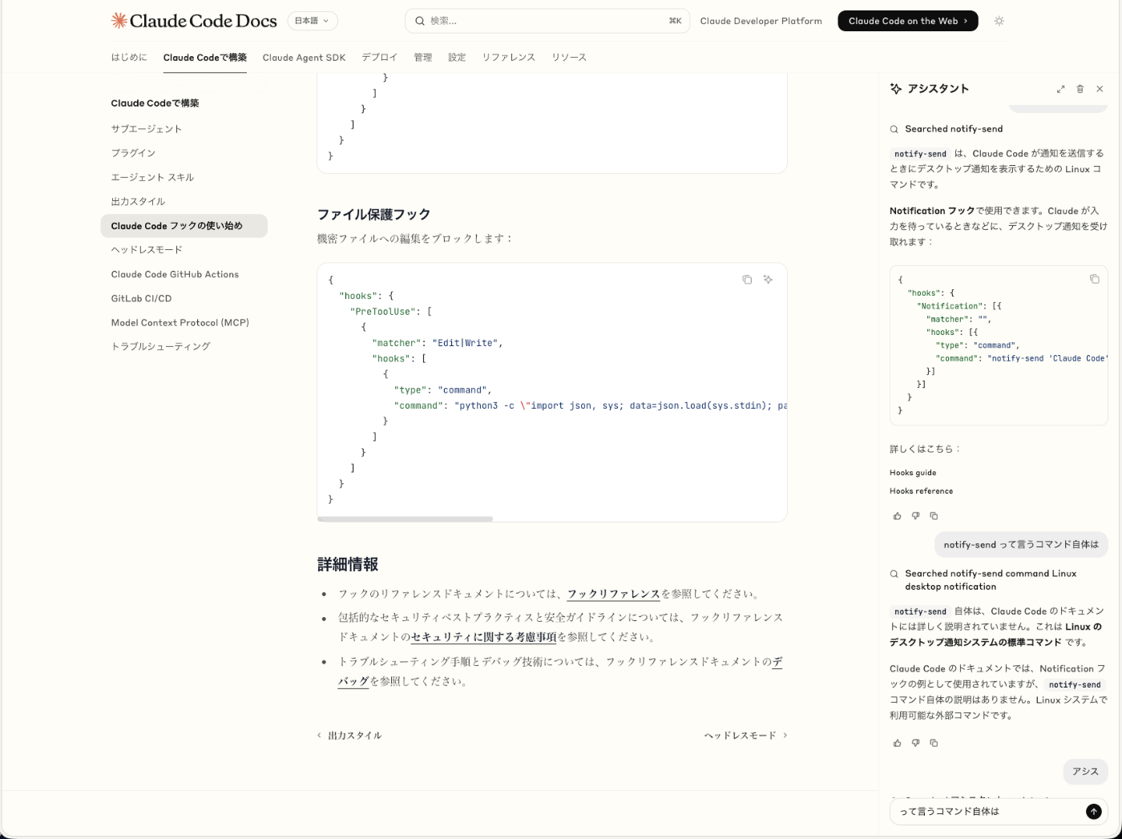Click the code block horizontal scrollbar
Screen dimensions: 1122x839
coord(405,519)
